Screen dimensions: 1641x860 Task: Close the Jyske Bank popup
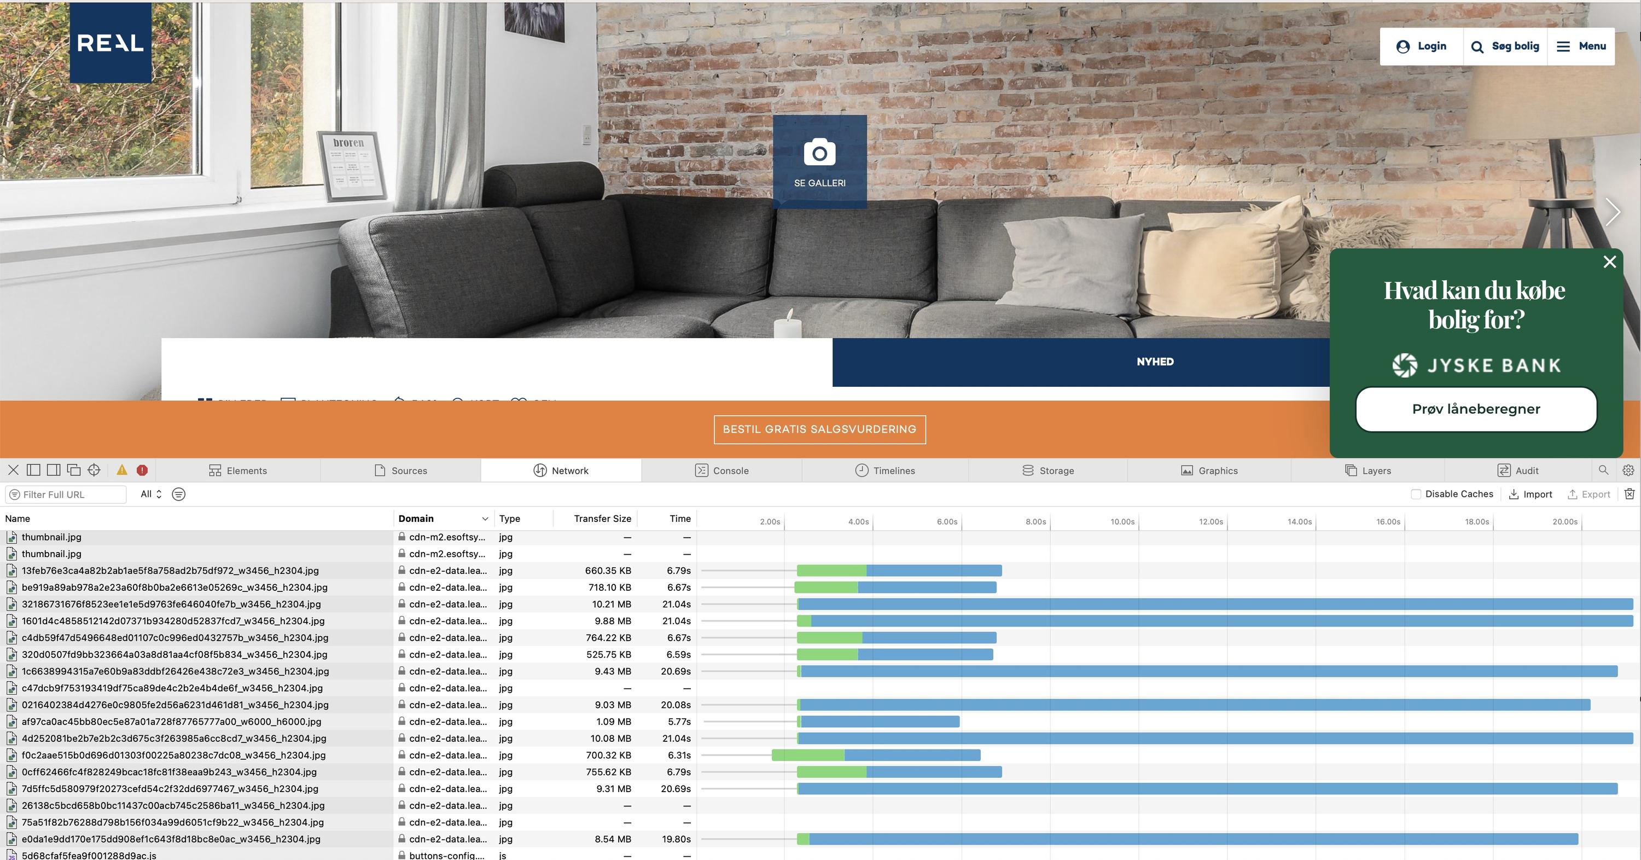tap(1609, 262)
